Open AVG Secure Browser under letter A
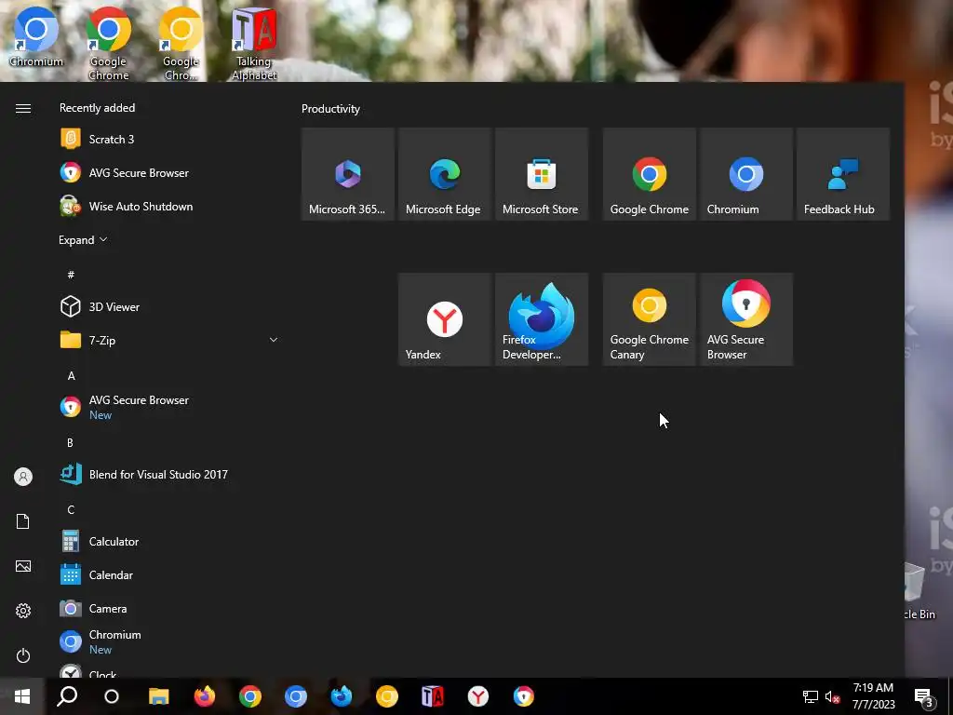953x715 pixels. pos(168,407)
